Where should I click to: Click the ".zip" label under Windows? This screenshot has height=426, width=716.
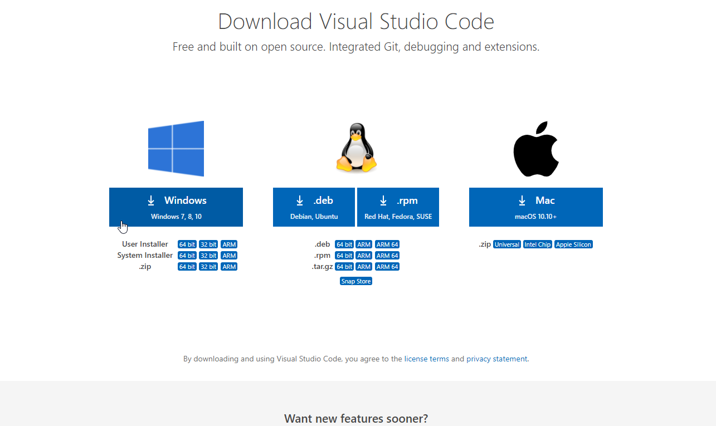[x=145, y=267]
